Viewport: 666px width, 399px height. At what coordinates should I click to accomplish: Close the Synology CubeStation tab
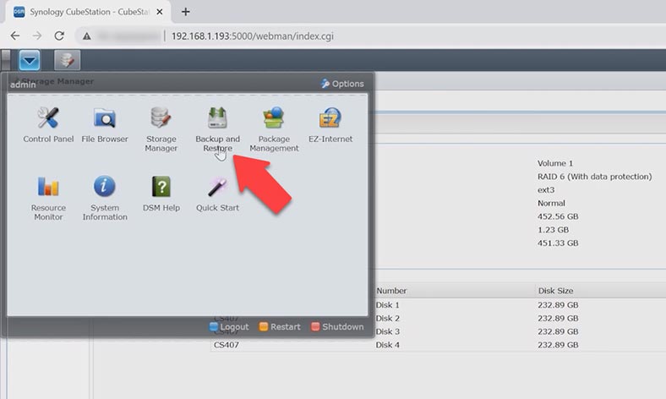tap(159, 12)
